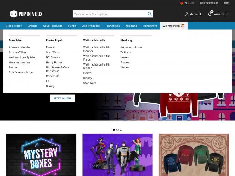Click the Weihnachten nav tab
The height and width of the screenshot is (176, 235).
click(173, 26)
